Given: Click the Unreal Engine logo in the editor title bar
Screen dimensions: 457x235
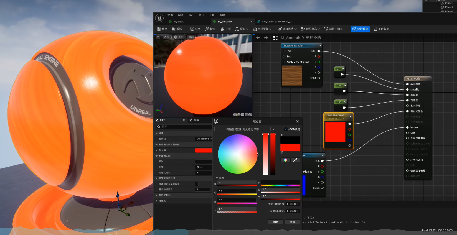Looking at the screenshot, I should (159, 18).
